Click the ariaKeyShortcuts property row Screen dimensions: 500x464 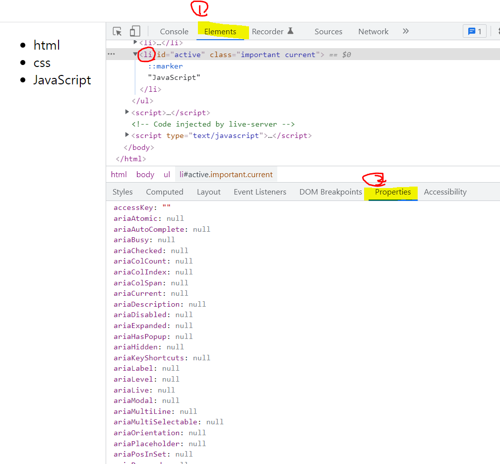tap(162, 358)
